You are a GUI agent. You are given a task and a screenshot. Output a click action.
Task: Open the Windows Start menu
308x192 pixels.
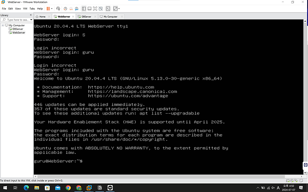click(5, 188)
